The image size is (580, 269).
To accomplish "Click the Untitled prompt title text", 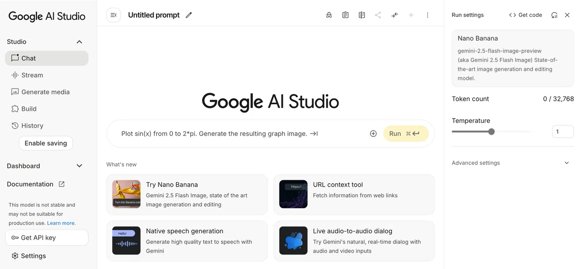I will point(154,15).
